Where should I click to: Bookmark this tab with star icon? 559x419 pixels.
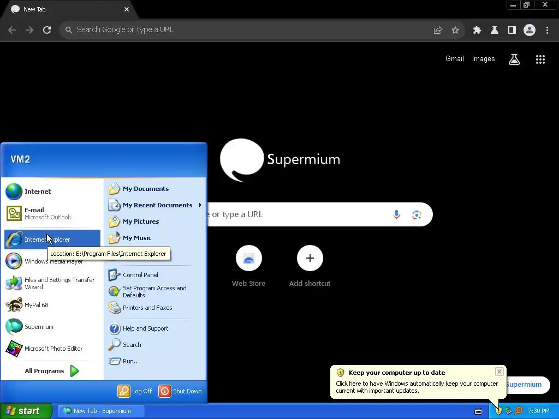[455, 31]
